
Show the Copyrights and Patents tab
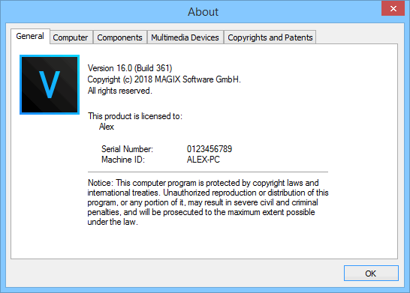270,37
